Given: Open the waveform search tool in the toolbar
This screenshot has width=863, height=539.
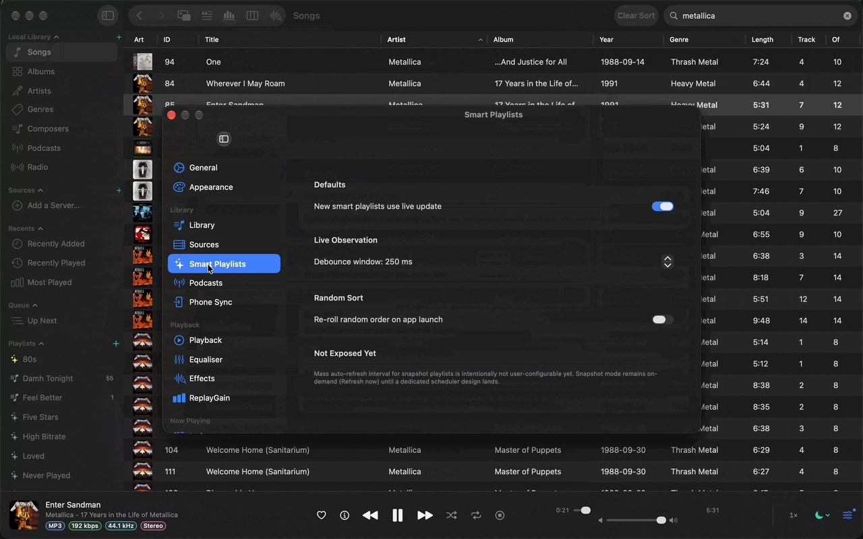Looking at the screenshot, I should pyautogui.click(x=275, y=15).
